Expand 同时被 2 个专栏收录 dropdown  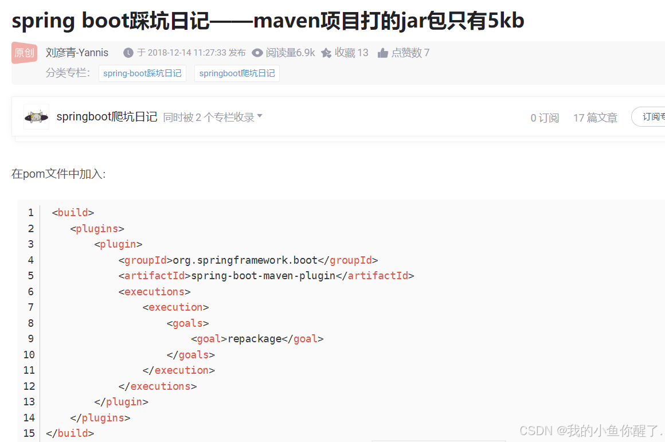(213, 117)
